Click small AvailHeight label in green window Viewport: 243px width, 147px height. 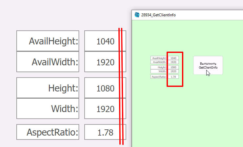pos(159,58)
